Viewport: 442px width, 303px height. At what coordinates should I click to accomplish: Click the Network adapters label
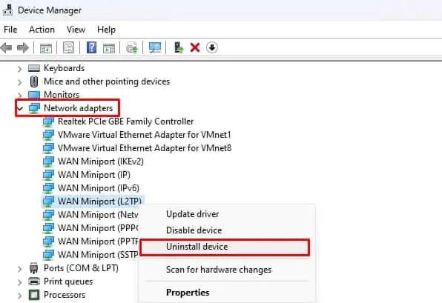pyautogui.click(x=78, y=108)
